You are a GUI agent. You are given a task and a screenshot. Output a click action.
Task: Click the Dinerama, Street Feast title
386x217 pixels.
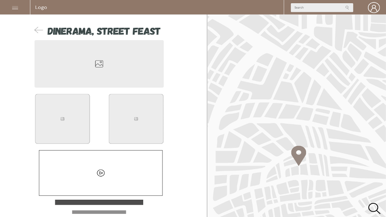[x=104, y=31]
